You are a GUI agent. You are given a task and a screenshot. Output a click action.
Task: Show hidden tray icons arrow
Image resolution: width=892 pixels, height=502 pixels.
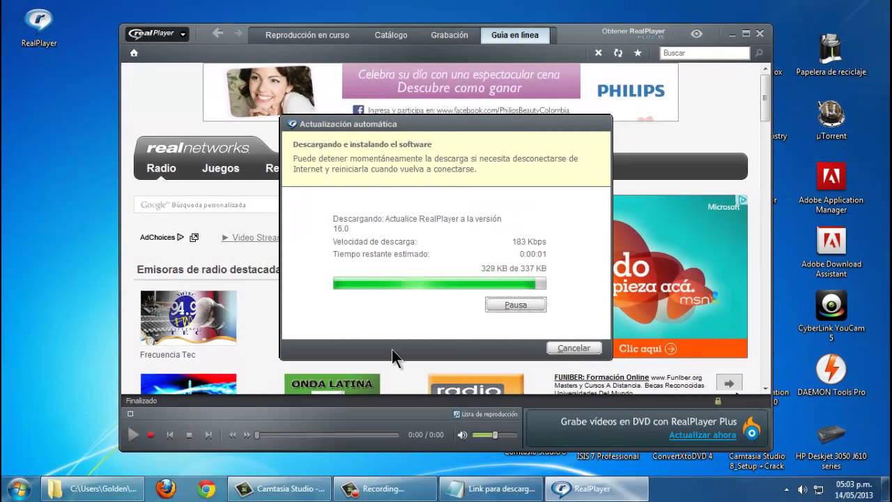[787, 489]
